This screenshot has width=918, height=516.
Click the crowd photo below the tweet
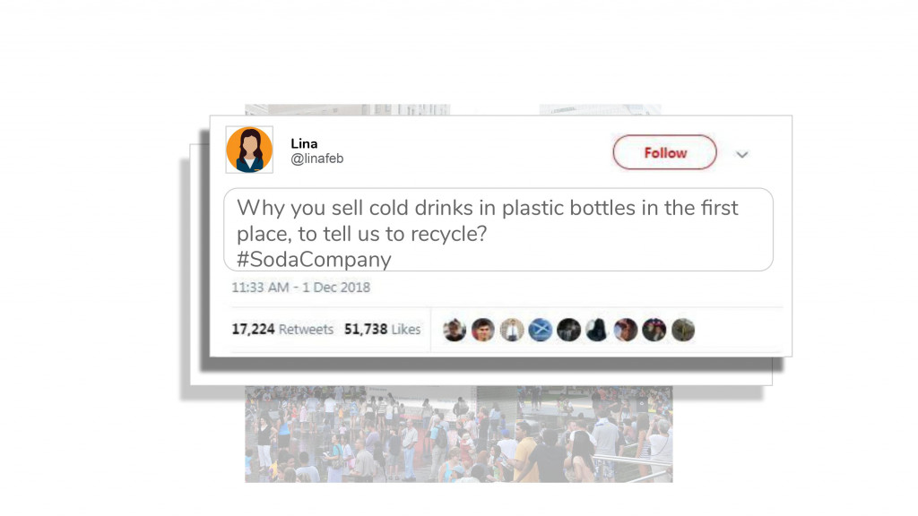tap(458, 434)
